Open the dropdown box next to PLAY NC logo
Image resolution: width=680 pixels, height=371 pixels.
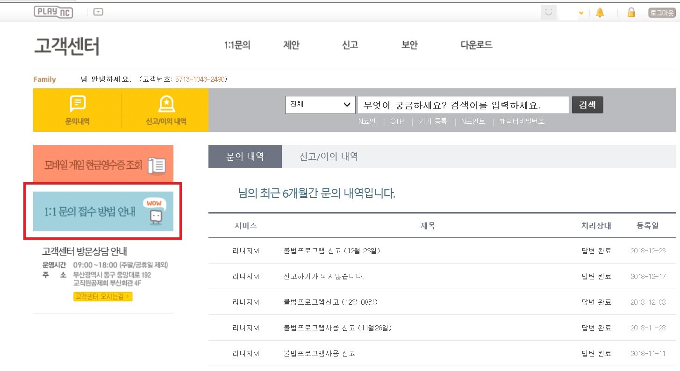(x=98, y=12)
